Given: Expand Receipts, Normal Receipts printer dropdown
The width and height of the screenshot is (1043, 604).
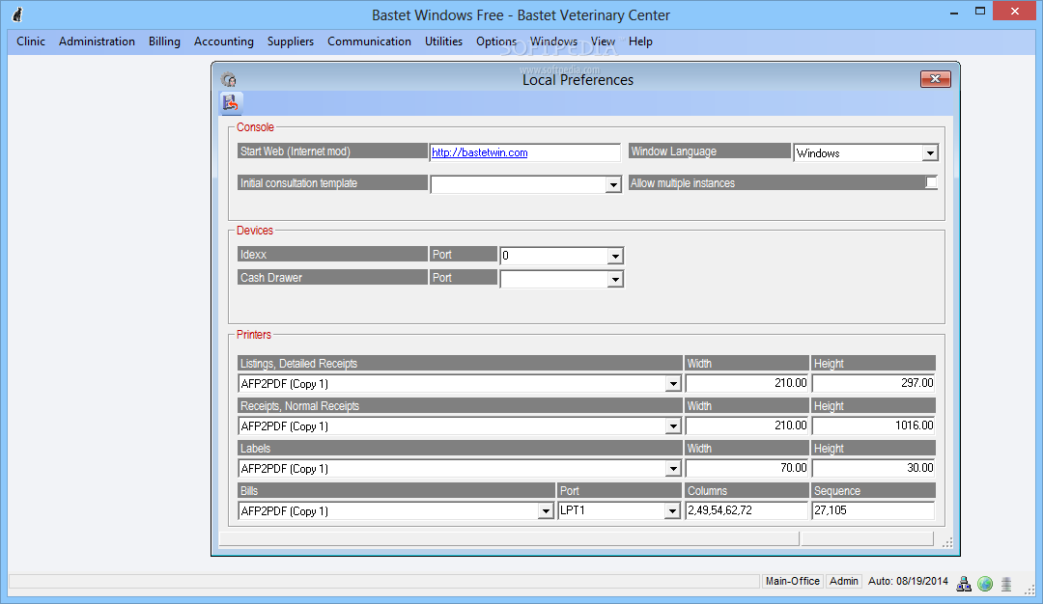Looking at the screenshot, I should coord(673,426).
